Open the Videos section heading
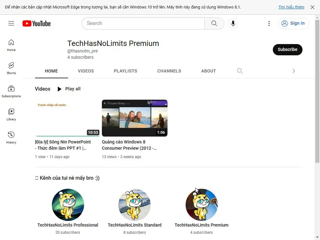The height and width of the screenshot is (240, 320). tap(42, 89)
